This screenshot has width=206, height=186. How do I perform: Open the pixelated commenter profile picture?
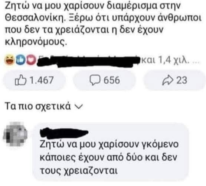(x=15, y=134)
